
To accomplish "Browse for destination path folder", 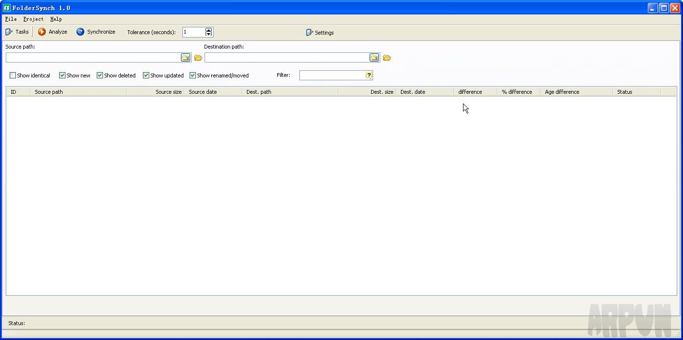I will (x=374, y=58).
